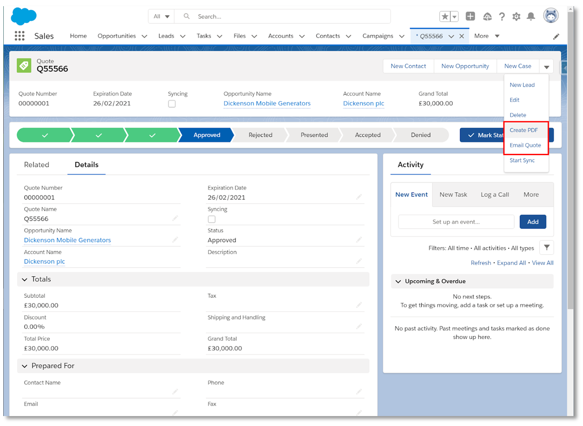Open the user avatar profile menu
This screenshot has height=426, width=583.
[551, 16]
